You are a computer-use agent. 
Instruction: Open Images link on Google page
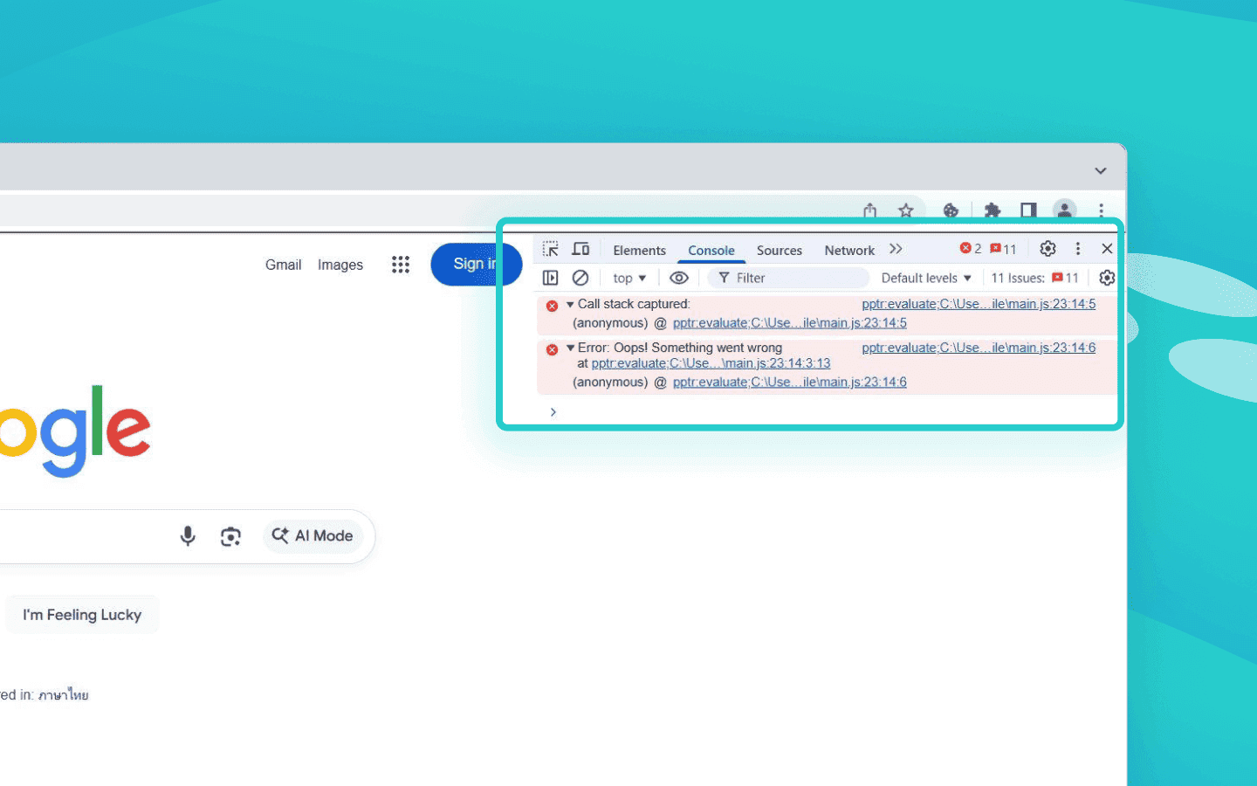point(340,265)
